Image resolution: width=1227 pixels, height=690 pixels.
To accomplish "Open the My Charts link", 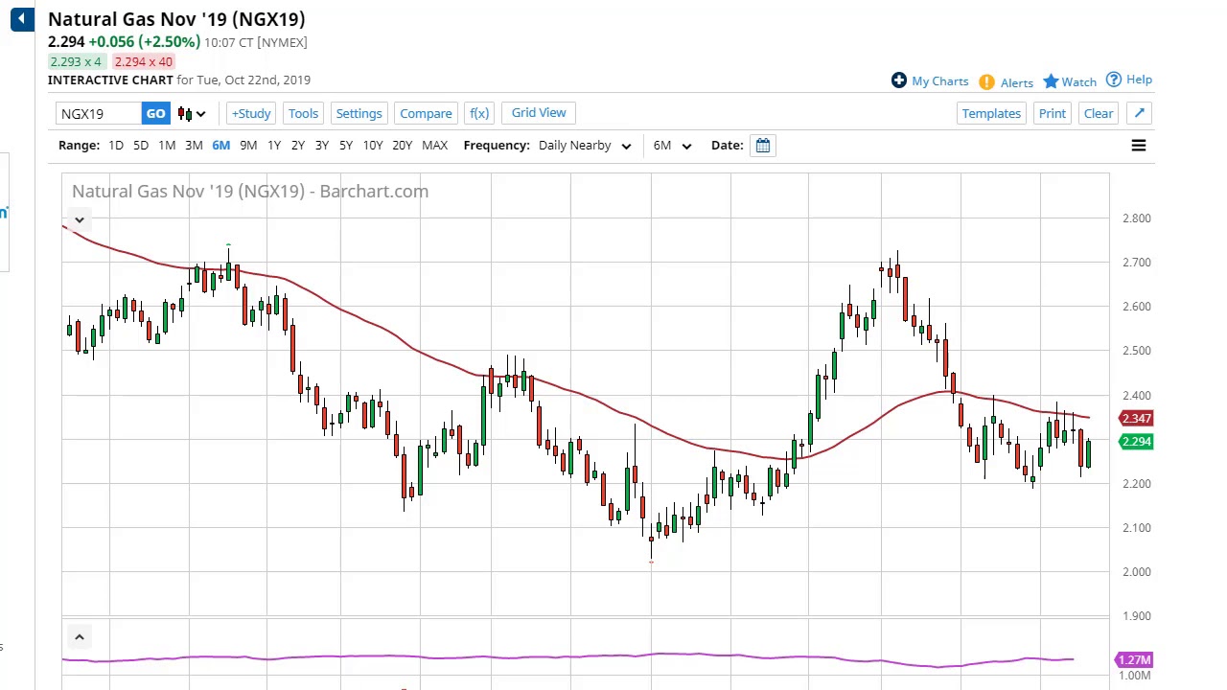I will 939,81.
